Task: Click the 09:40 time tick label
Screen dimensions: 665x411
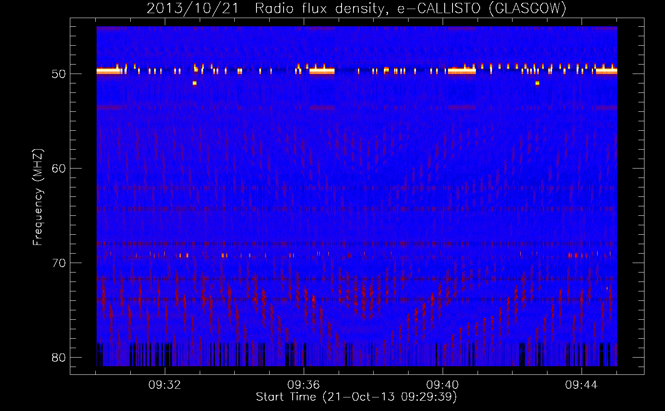Action: [443, 385]
